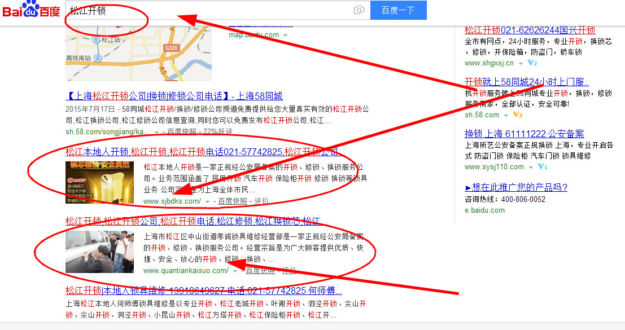Viewport: 625px width, 330px height.
Task: Click 评价 beside the www.sjbdks.com result
Action: (x=261, y=201)
